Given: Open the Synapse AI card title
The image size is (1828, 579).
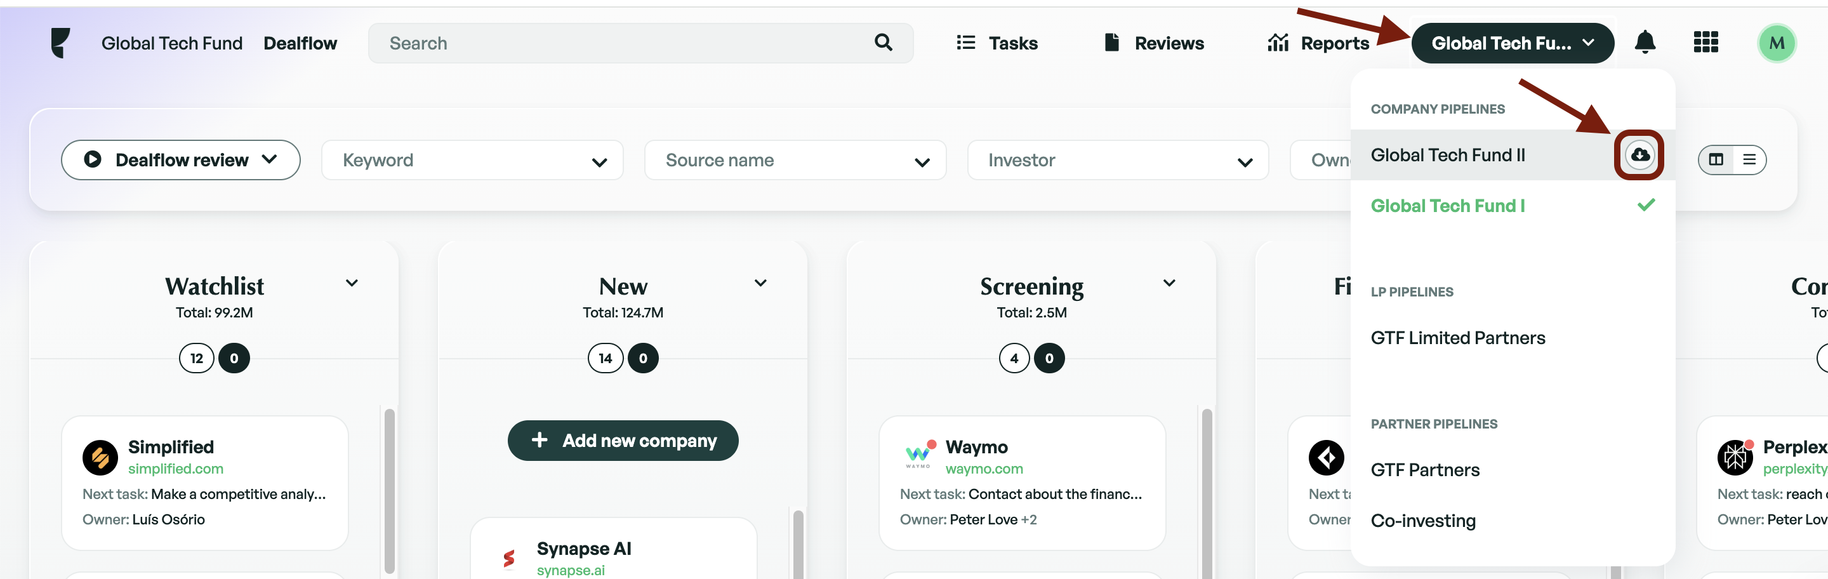Looking at the screenshot, I should pyautogui.click(x=583, y=549).
